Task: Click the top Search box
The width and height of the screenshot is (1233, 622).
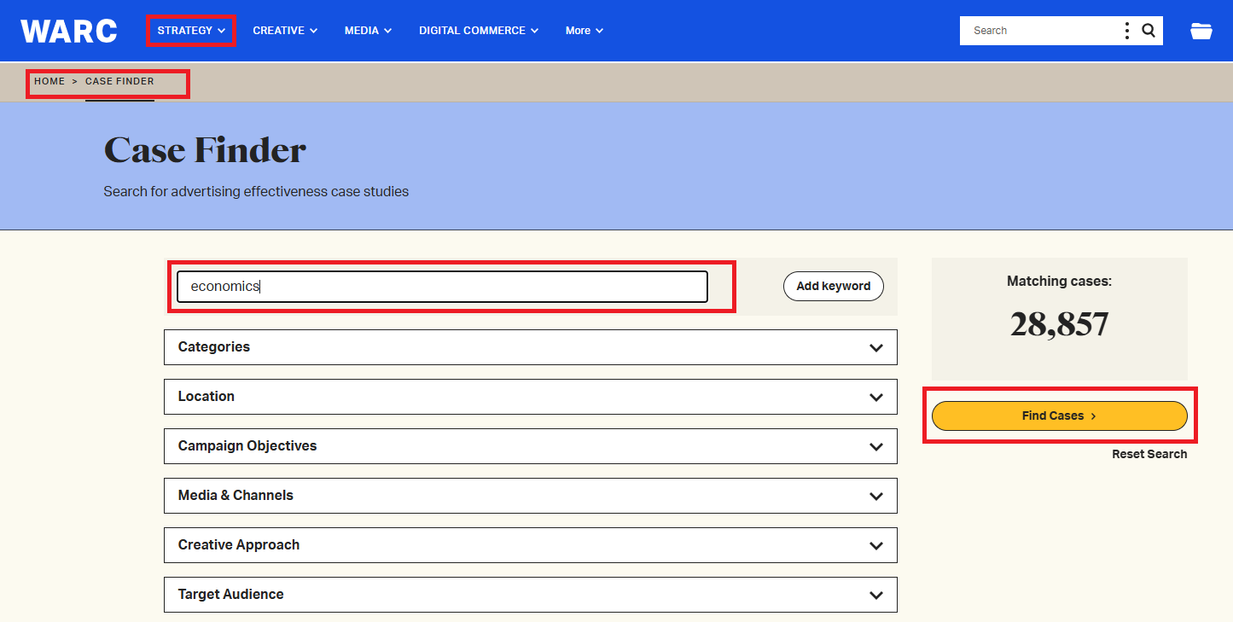Action: click(x=1041, y=31)
